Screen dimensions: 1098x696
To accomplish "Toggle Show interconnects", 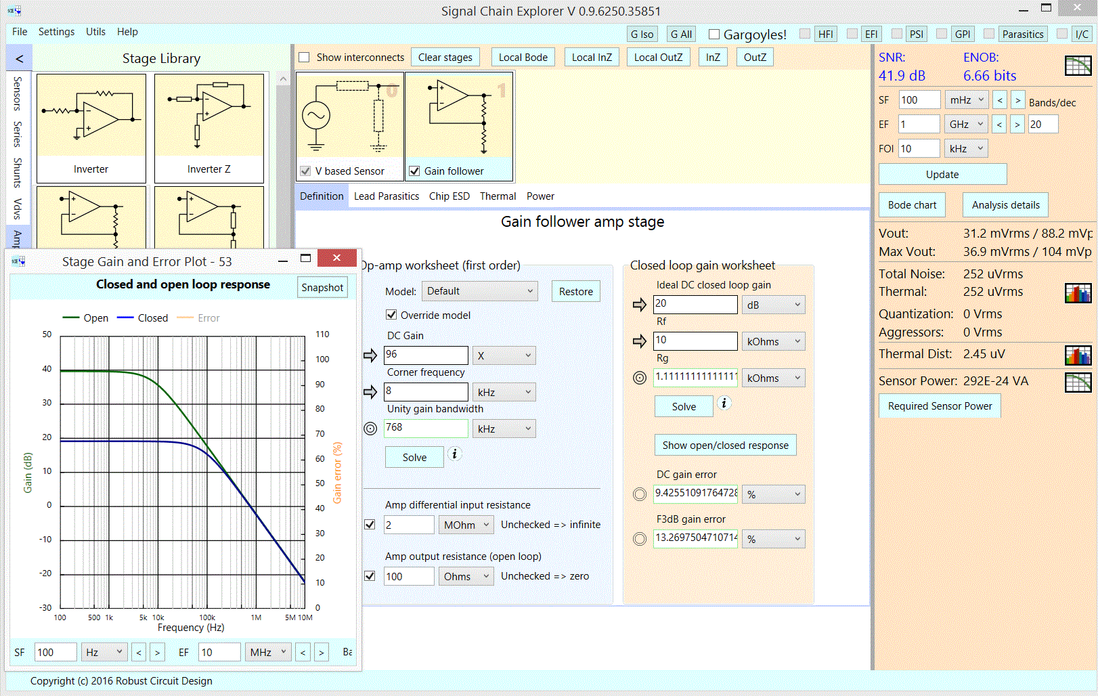I will click(x=304, y=57).
